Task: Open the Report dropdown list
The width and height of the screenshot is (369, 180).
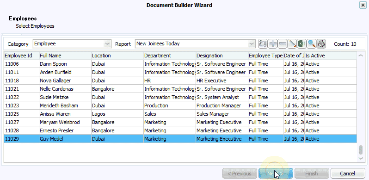Action: click(x=252, y=43)
